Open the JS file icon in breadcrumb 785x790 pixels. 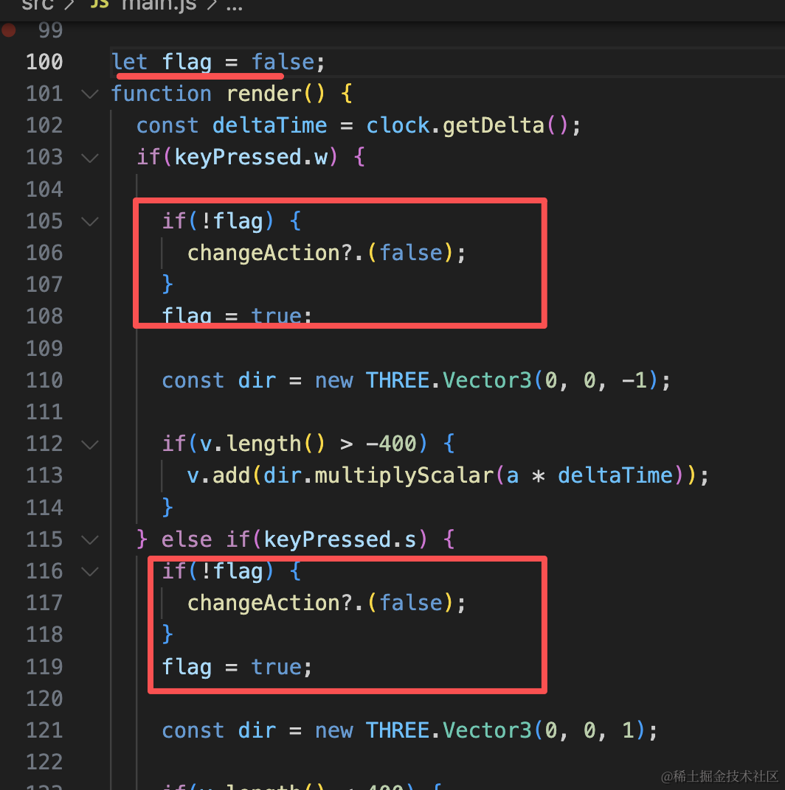pyautogui.click(x=100, y=4)
